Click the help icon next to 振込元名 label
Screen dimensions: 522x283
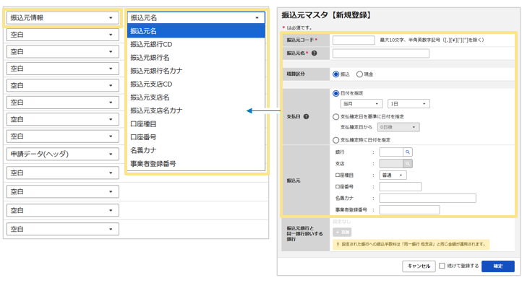point(314,53)
